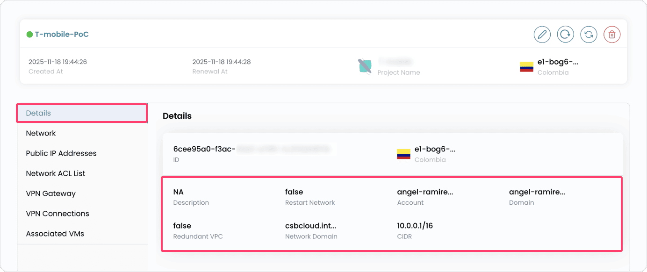View the Associated VMs tab

click(x=55, y=234)
